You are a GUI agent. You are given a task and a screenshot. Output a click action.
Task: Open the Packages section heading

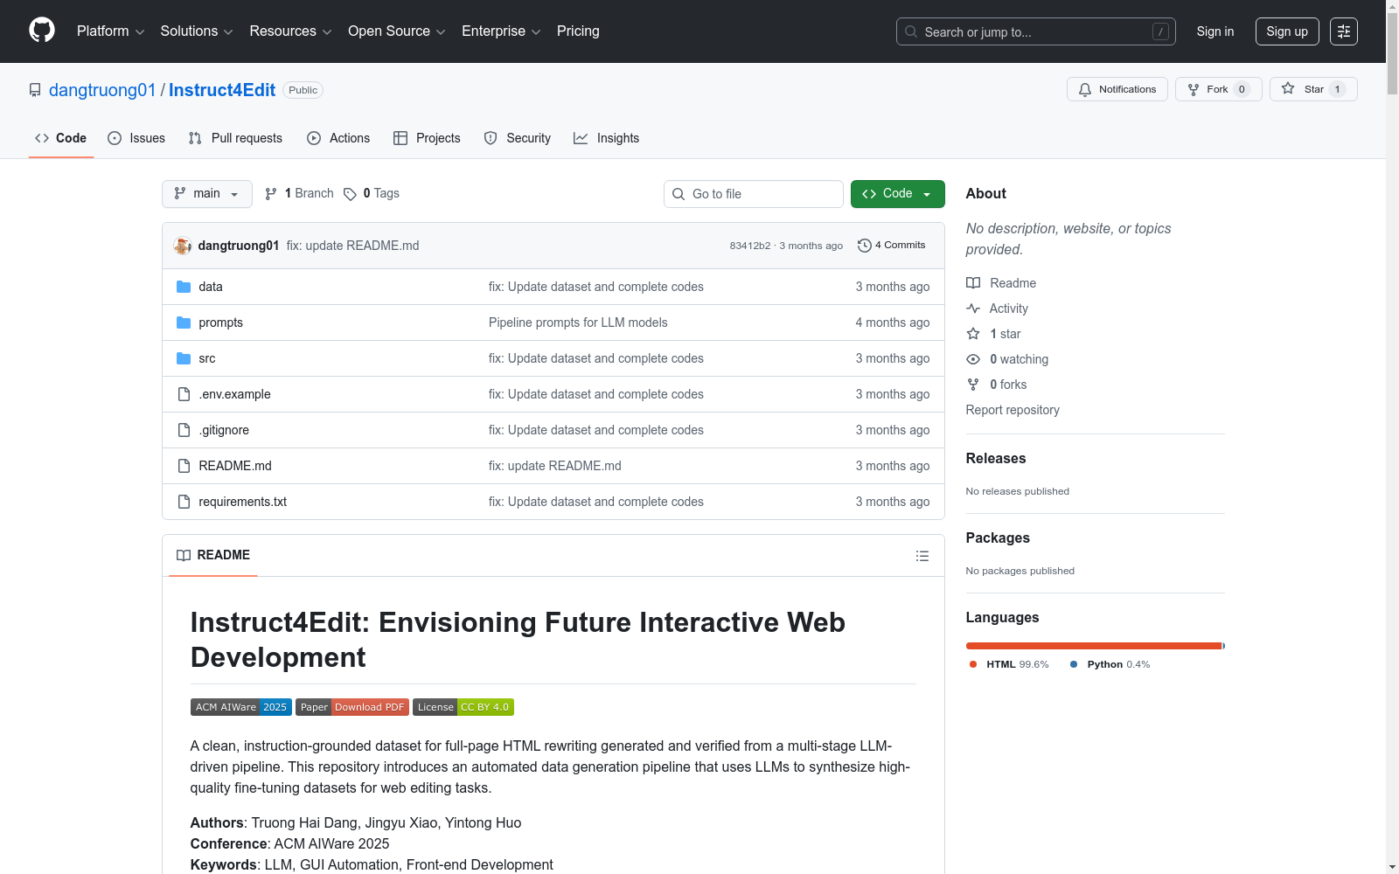point(998,538)
